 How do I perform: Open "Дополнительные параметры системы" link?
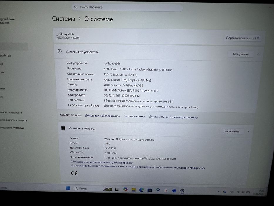[x=173, y=117]
